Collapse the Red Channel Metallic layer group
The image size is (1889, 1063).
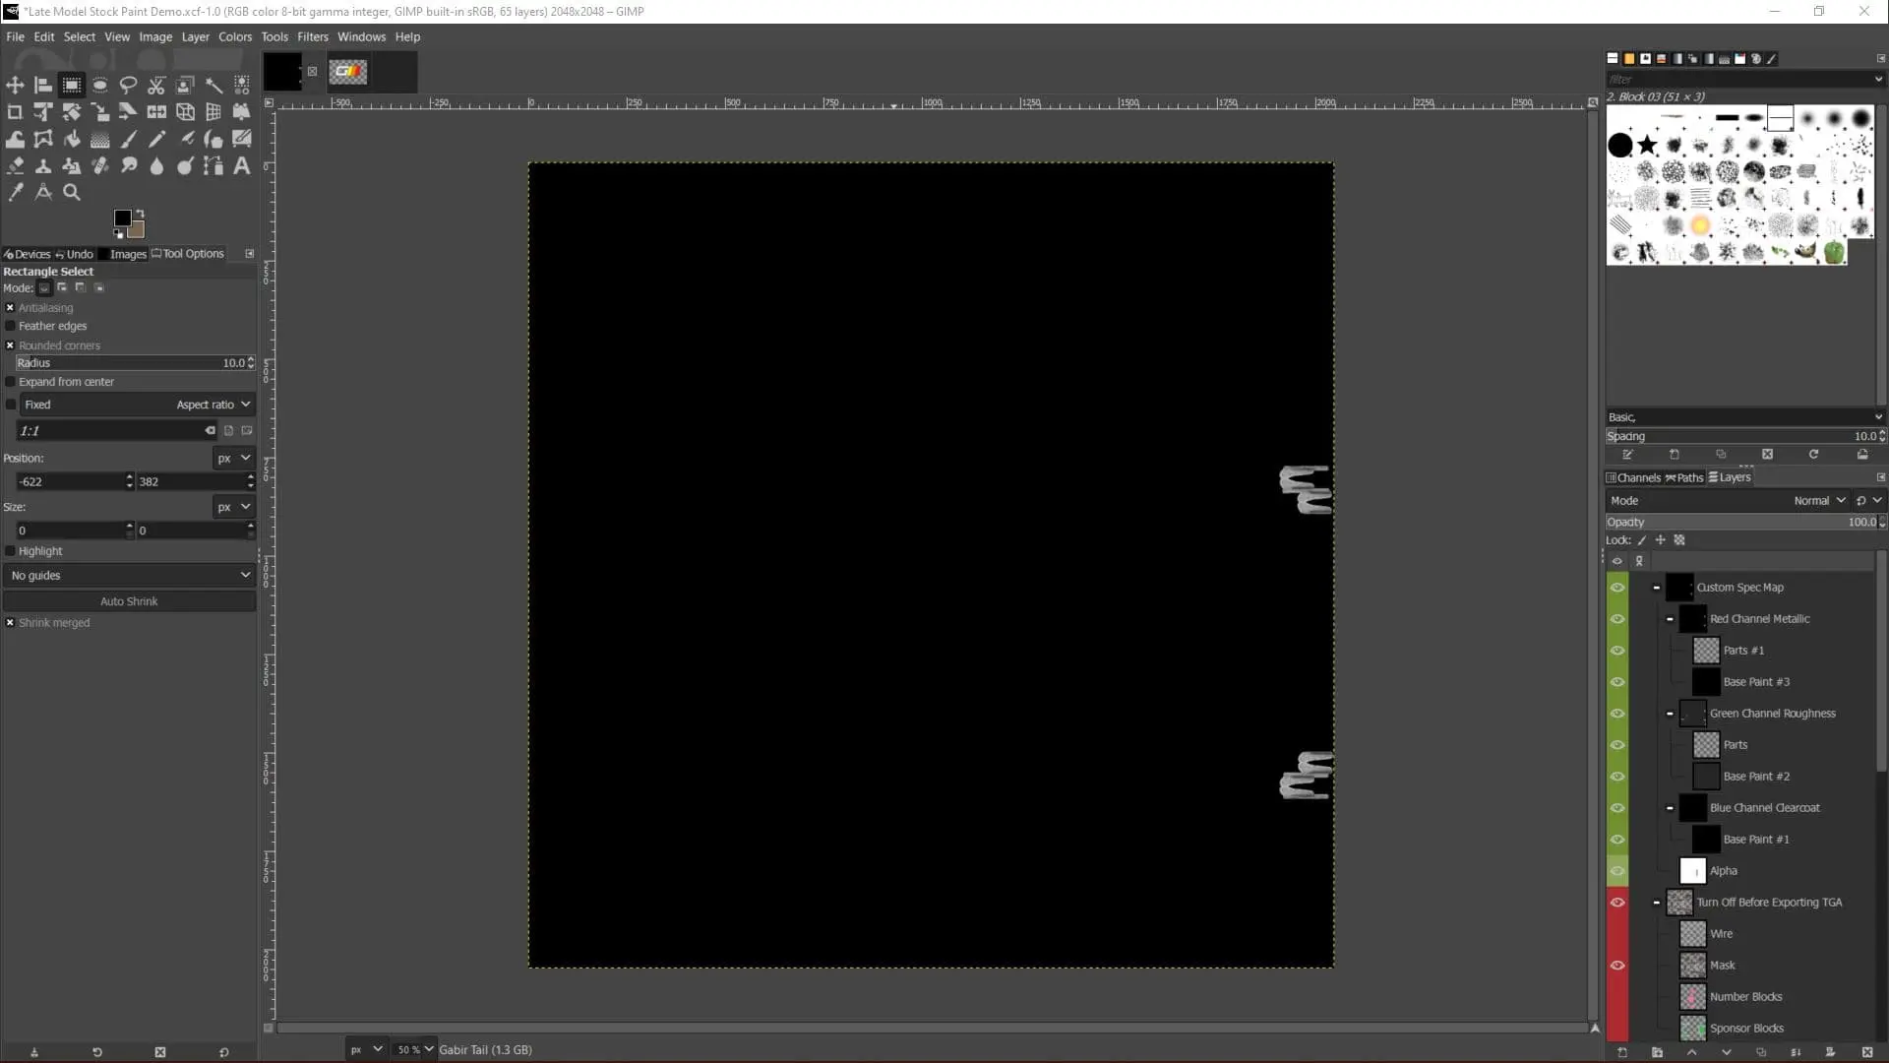pos(1670,619)
